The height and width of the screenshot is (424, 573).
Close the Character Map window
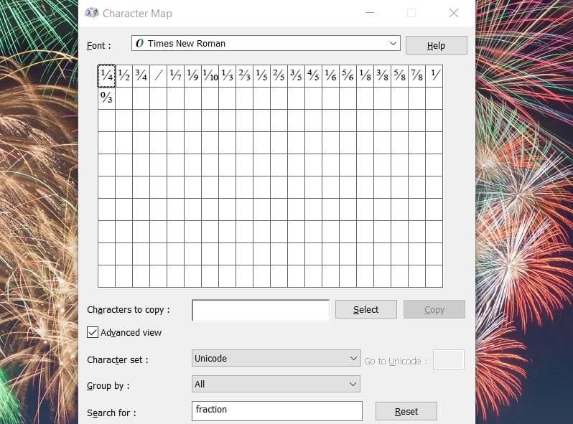tap(453, 13)
